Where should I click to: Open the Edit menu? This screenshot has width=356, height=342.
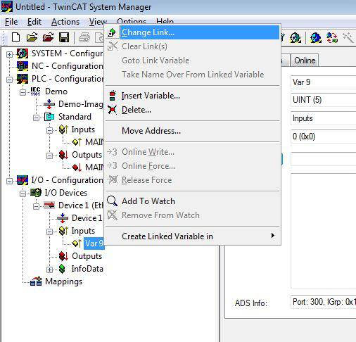34,22
